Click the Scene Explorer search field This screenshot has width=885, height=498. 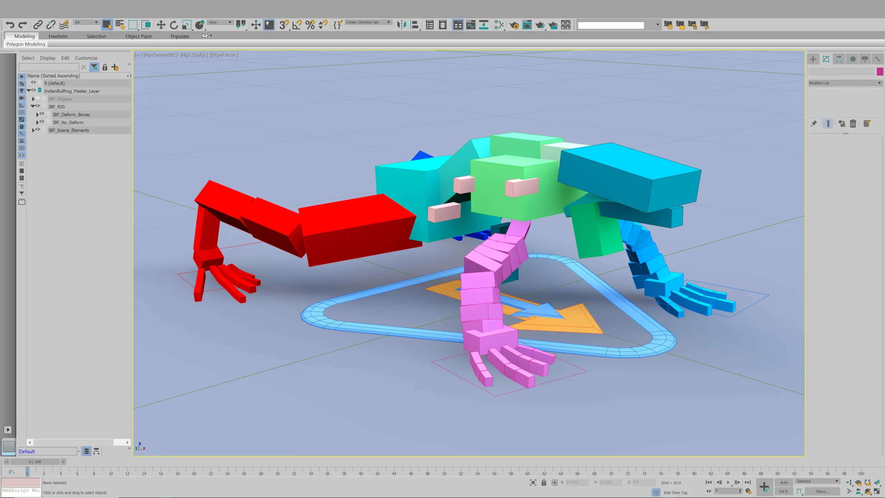point(49,67)
